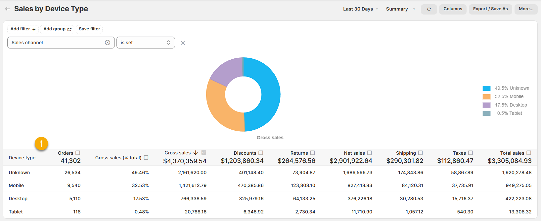This screenshot has height=221, width=541.
Task: Expand the Summary view dropdown
Action: pos(400,9)
